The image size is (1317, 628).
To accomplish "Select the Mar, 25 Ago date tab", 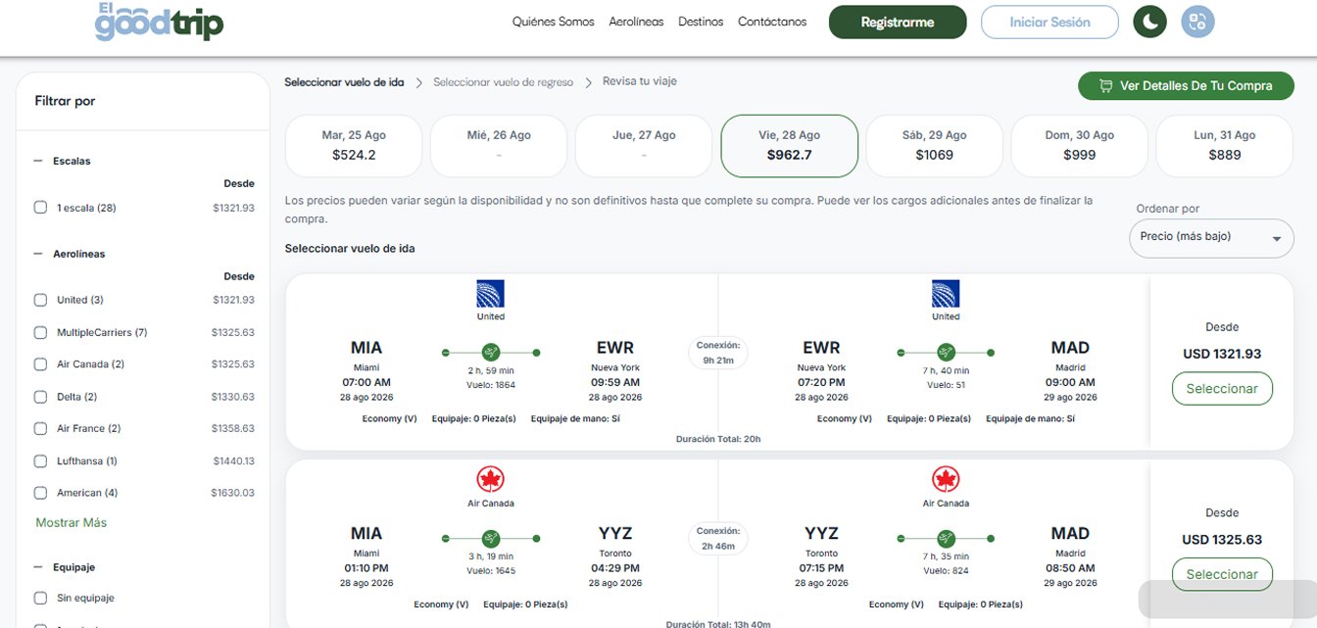I will tap(354, 146).
